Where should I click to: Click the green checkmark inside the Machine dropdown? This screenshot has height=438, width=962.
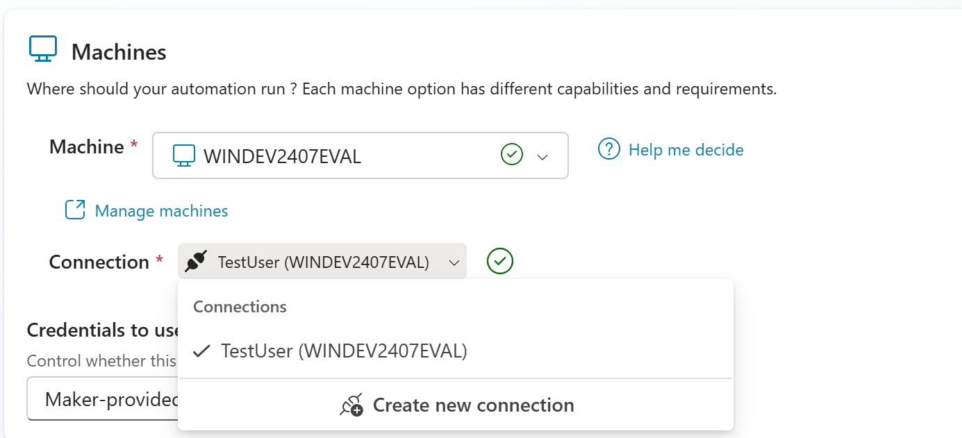click(511, 155)
